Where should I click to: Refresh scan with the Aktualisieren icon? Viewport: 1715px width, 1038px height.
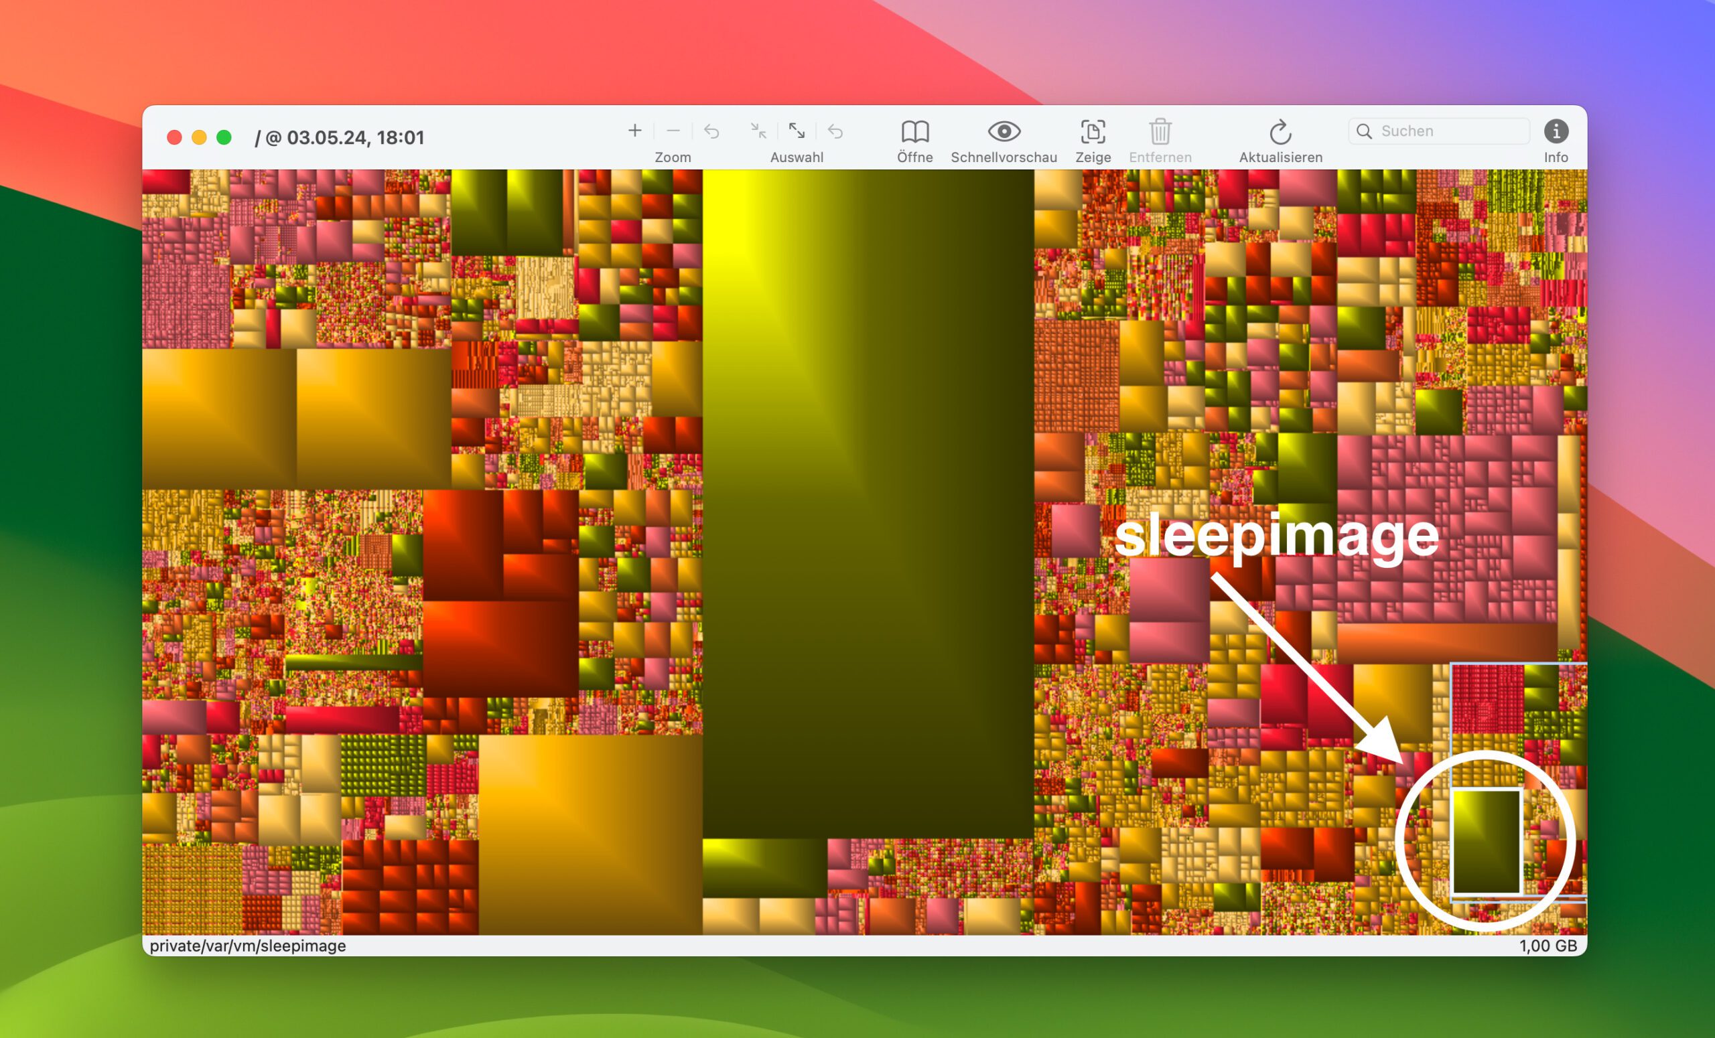pyautogui.click(x=1280, y=131)
